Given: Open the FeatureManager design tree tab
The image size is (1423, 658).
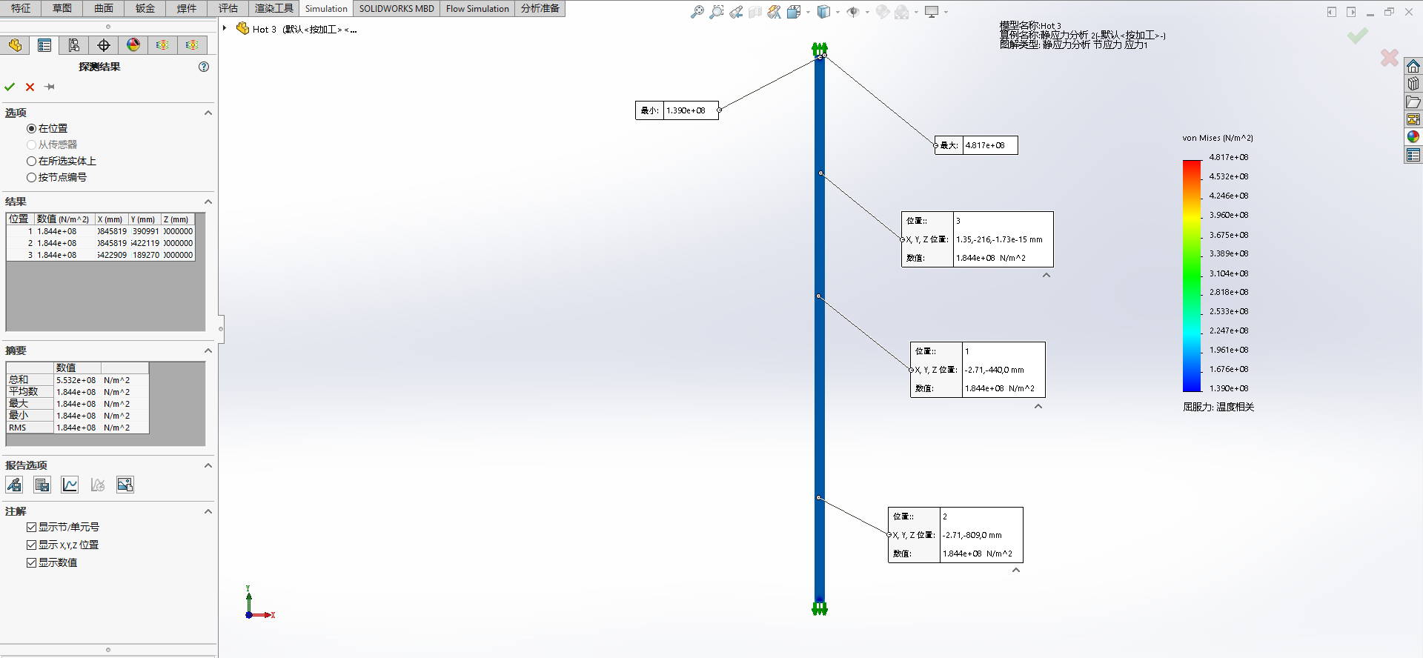Looking at the screenshot, I should (x=15, y=45).
